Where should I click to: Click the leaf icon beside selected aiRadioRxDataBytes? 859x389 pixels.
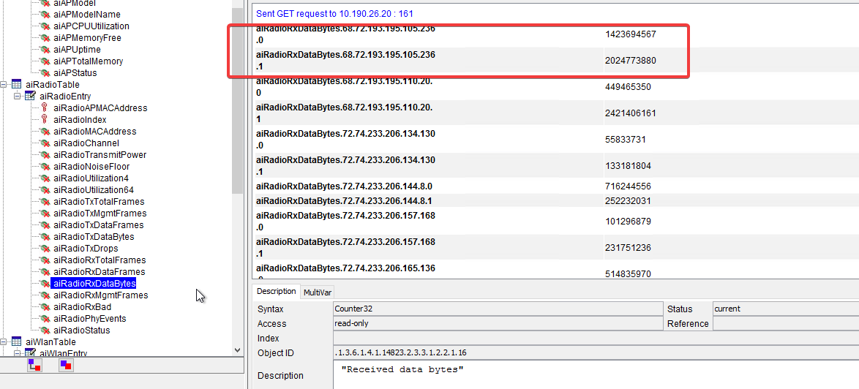(46, 284)
